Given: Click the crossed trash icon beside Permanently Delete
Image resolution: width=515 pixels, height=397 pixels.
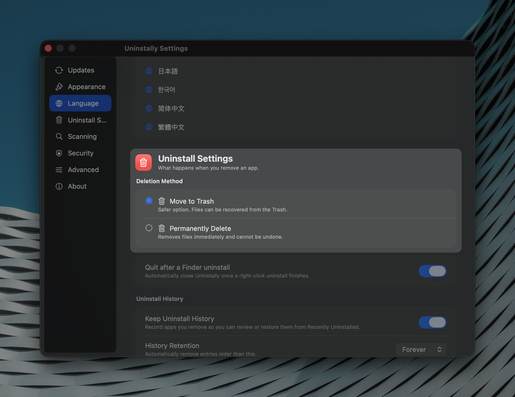Looking at the screenshot, I should click(162, 228).
